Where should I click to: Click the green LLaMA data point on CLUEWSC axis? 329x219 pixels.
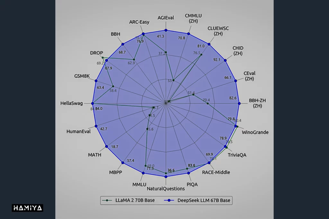click(x=201, y=55)
